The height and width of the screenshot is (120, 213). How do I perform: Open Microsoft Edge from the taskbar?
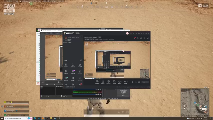(x=35, y=118)
